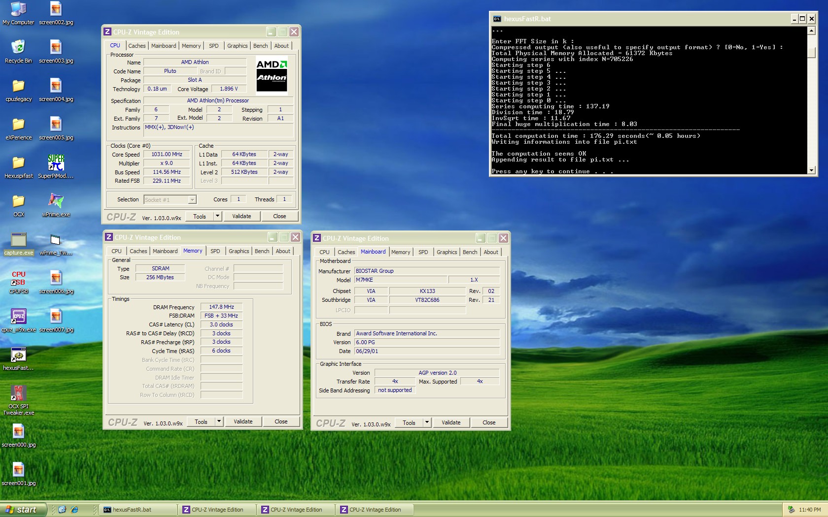Open the SPD tab in top CPU-Z window

click(213, 46)
